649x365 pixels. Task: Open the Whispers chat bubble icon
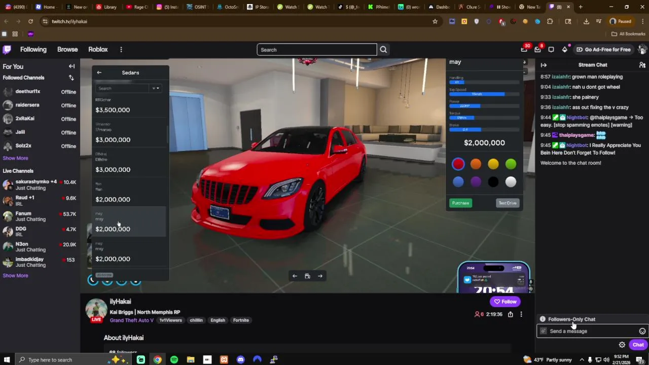pyautogui.click(x=551, y=50)
